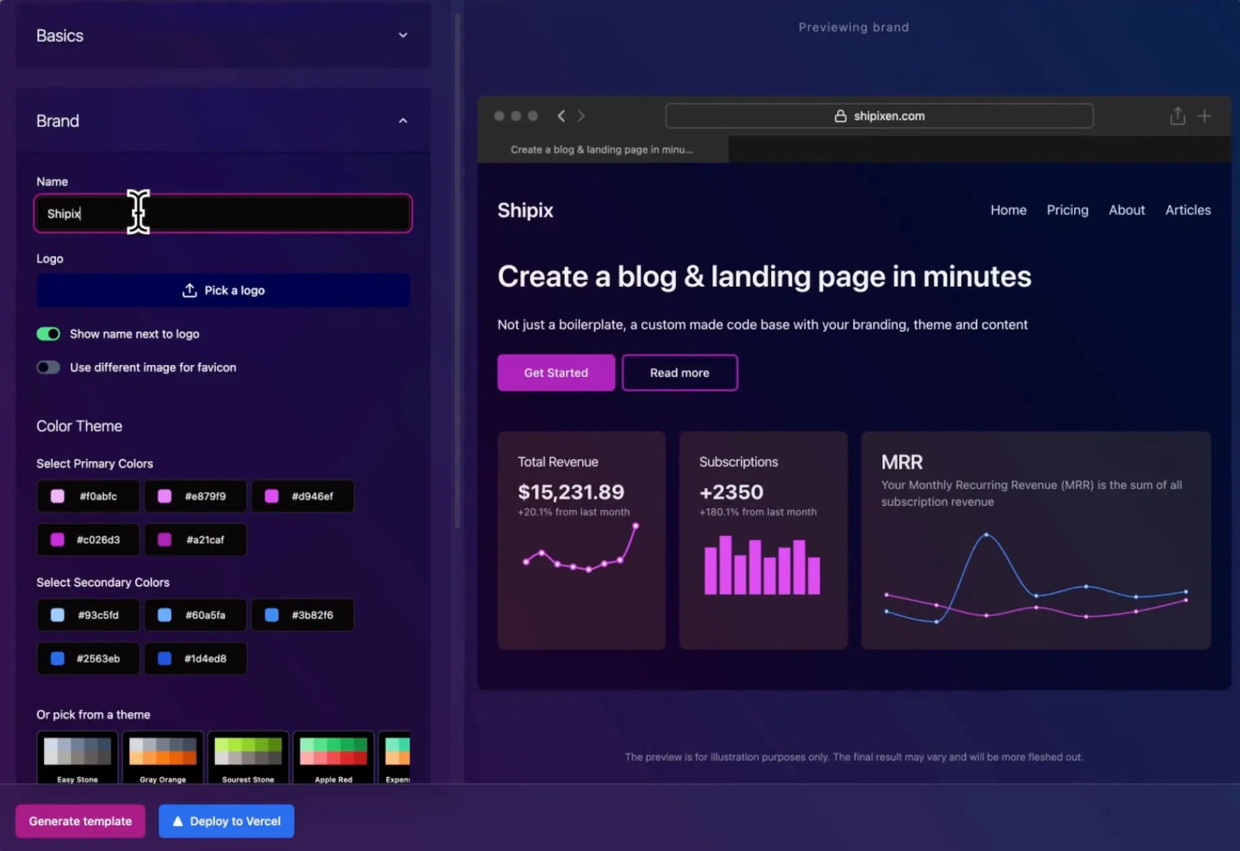The width and height of the screenshot is (1240, 851).
Task: Click the upload icon on Pick a logo
Action: (x=189, y=291)
